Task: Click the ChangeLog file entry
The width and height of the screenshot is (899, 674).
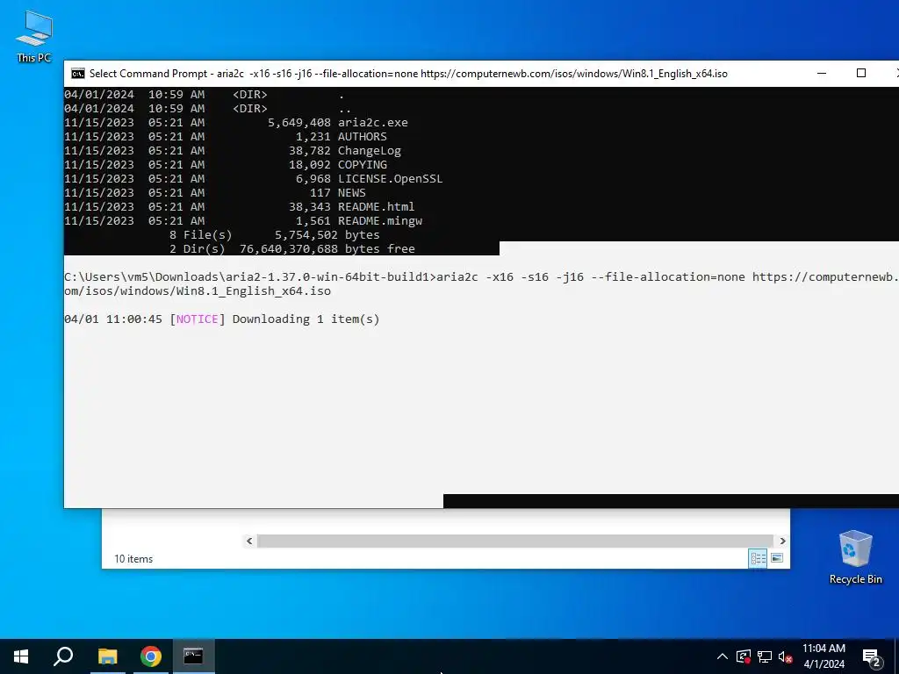Action: 370,151
